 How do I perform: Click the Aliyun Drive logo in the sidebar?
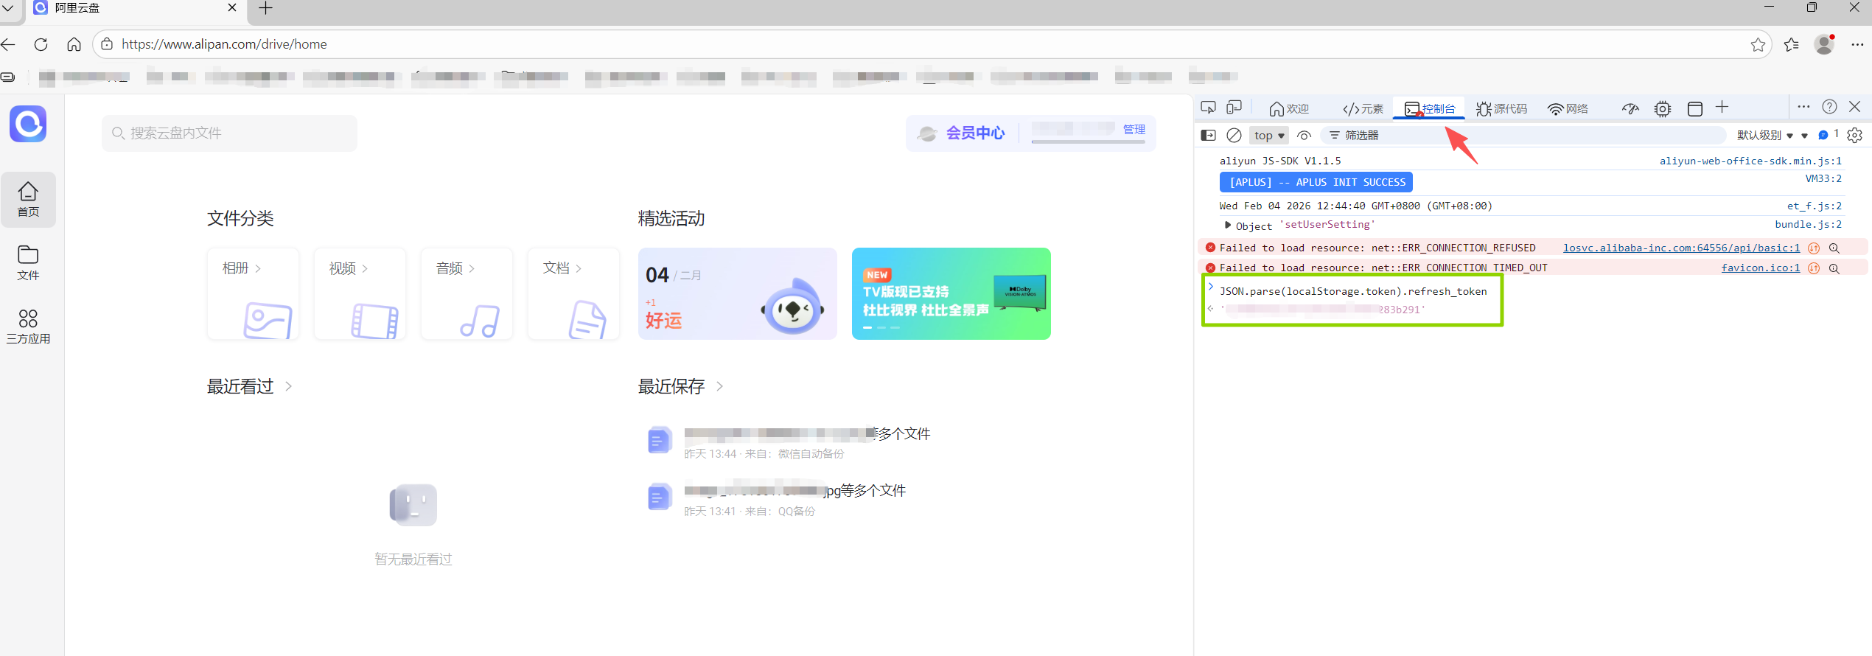click(x=28, y=124)
